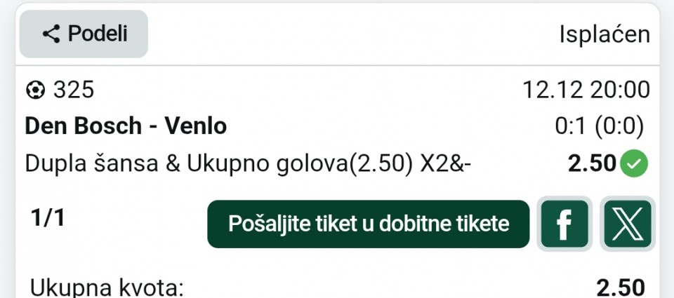The height and width of the screenshot is (298, 674).
Task: Click the share icon in Podeli button
Action: 51,34
